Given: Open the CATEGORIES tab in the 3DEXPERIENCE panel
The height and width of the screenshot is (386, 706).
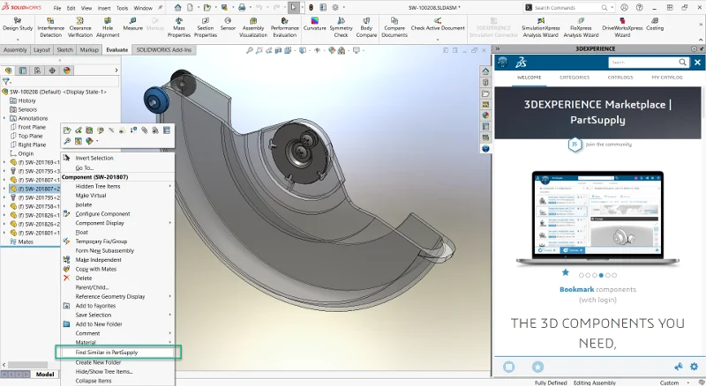Looking at the screenshot, I should 575,78.
